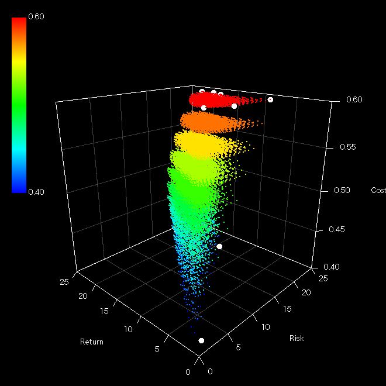Click the rainbow color legend bar
This screenshot has height=386, width=386.
[19, 105]
